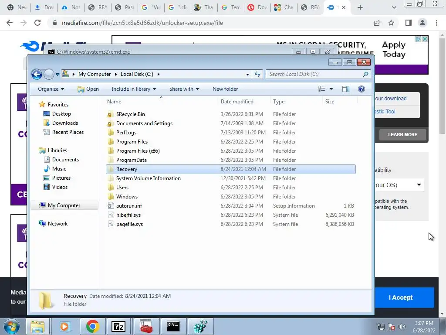The width and height of the screenshot is (446, 335).
Task: Open 7-Zip from the taskbar
Action: click(118, 326)
